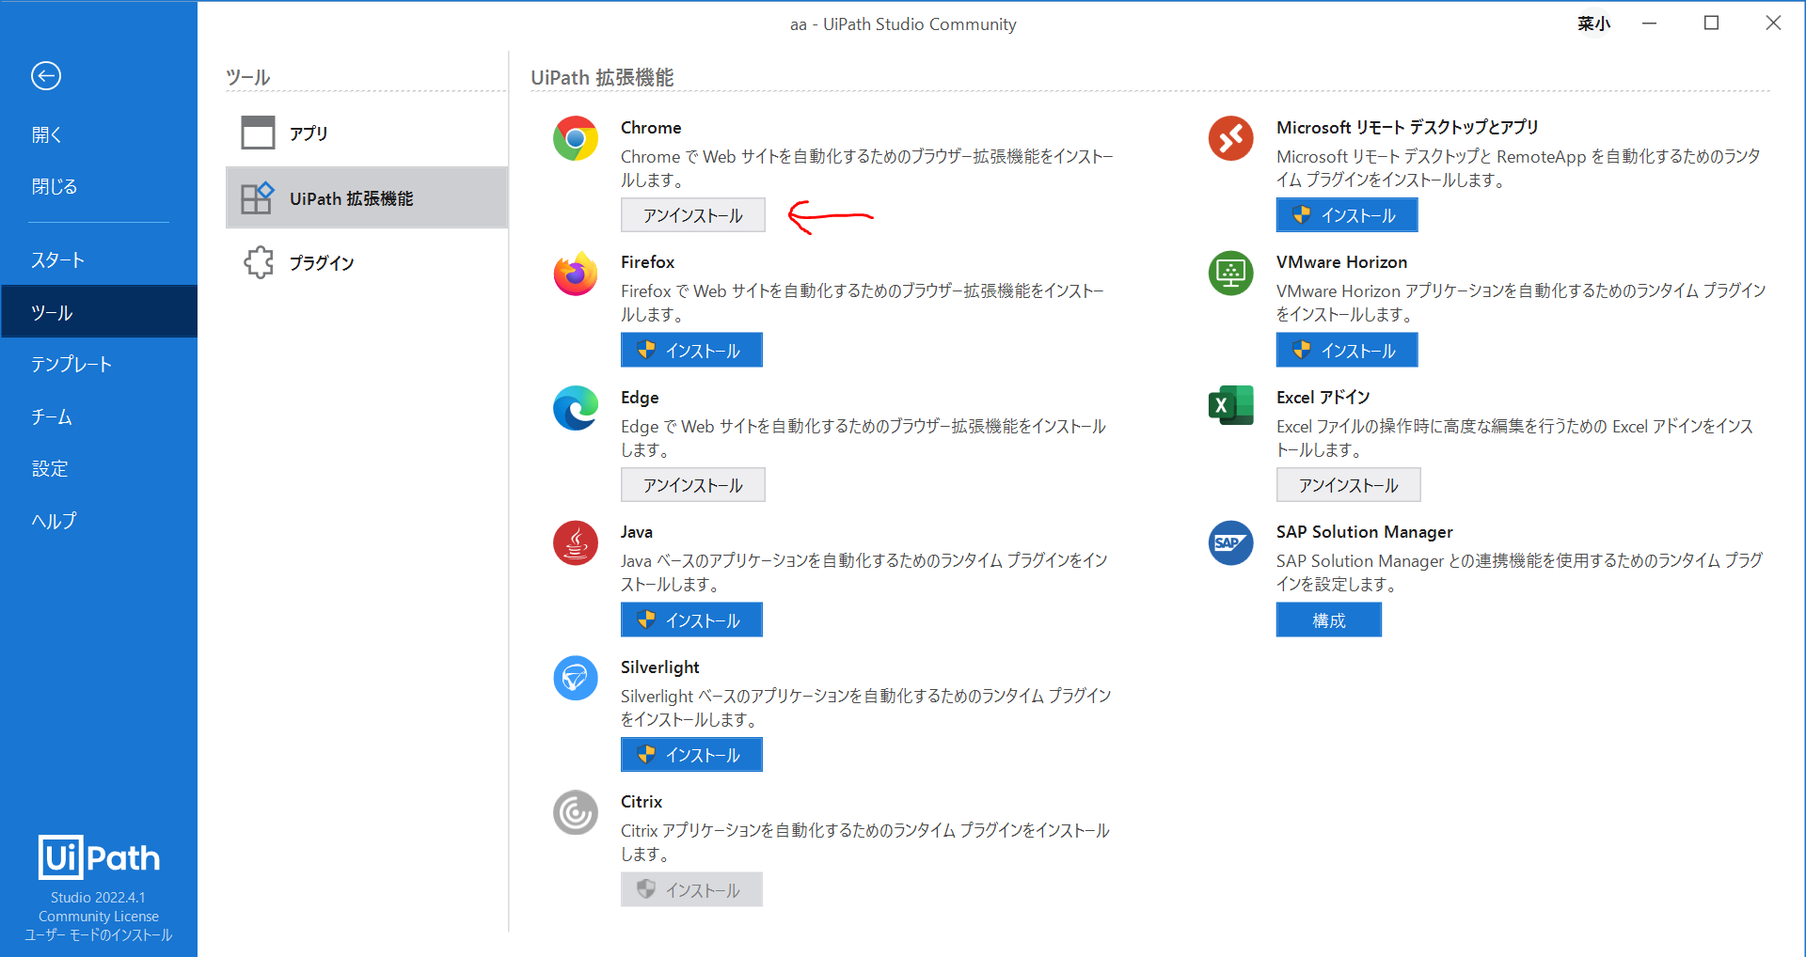Switch to the プラグイン tab
This screenshot has width=1806, height=957.
[x=367, y=262]
